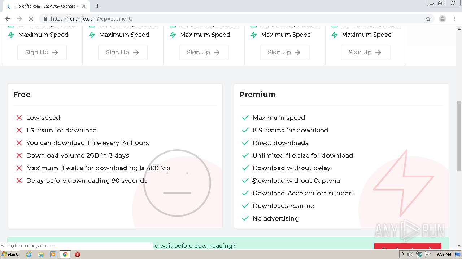Image resolution: width=462 pixels, height=259 pixels.
Task: Click the fifth Sign Up button
Action: click(x=365, y=52)
